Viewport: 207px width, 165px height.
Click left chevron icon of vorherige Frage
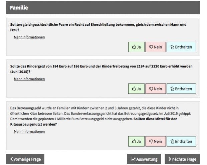tap(11, 159)
